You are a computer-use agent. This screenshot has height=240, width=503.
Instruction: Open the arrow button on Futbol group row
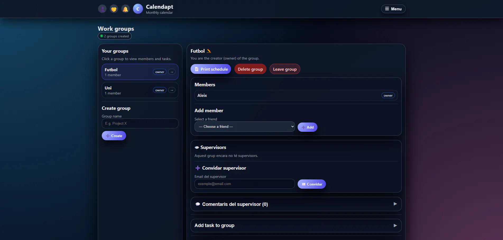pos(172,72)
